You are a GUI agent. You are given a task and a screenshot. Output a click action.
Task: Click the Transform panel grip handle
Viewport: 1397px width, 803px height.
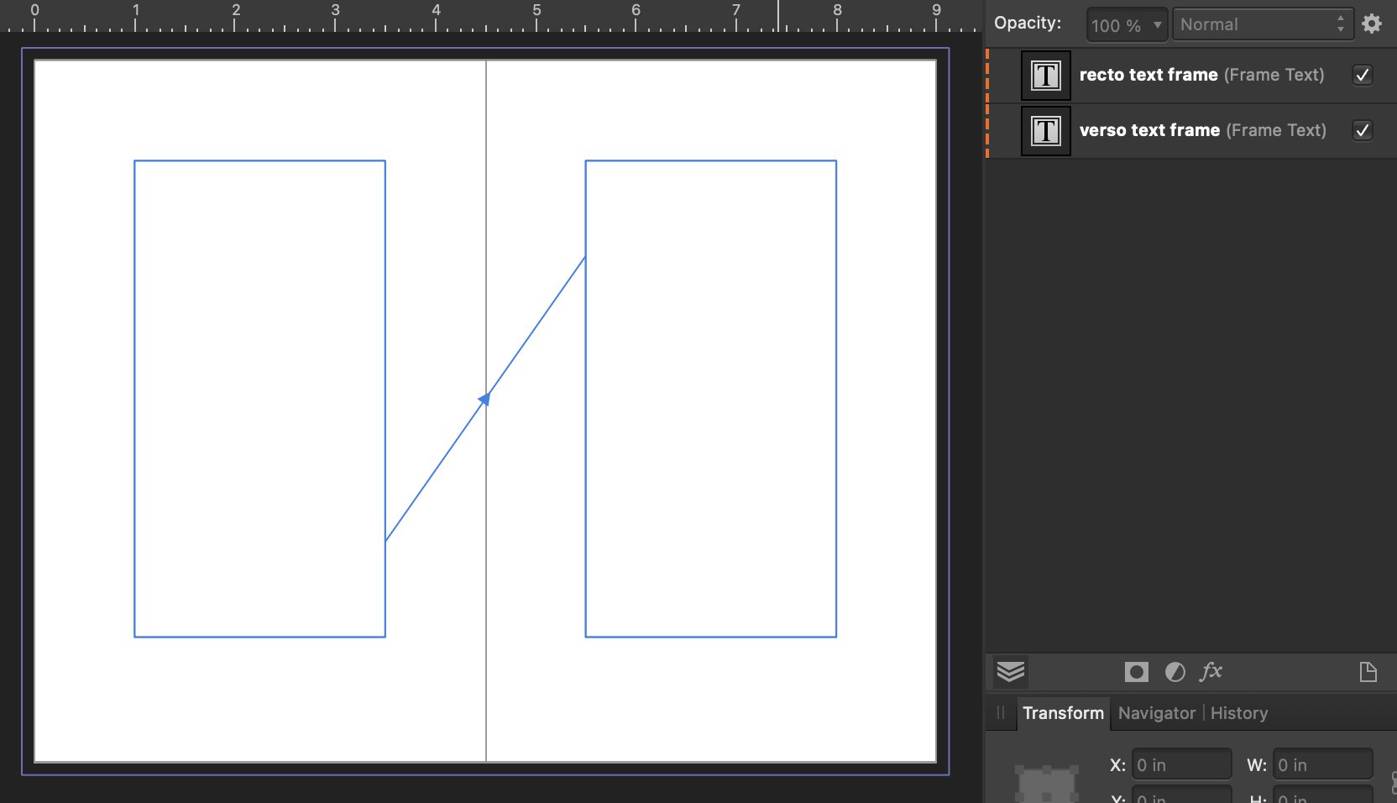[x=1001, y=713]
